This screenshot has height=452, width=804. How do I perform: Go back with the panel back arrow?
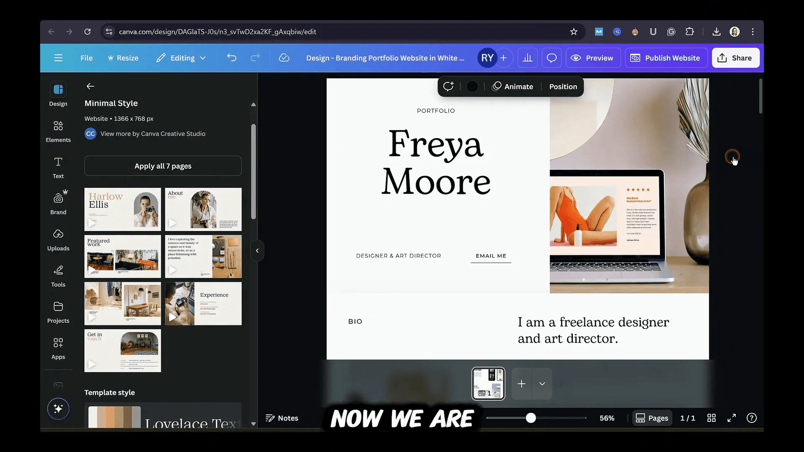coord(90,86)
